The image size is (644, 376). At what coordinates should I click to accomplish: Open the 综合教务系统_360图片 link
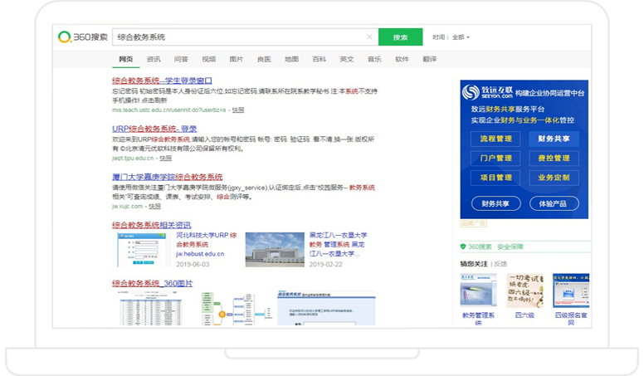click(x=153, y=283)
